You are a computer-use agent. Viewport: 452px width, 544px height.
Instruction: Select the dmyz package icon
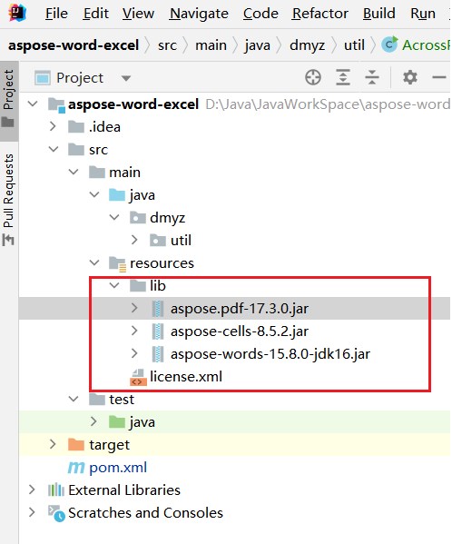click(138, 218)
